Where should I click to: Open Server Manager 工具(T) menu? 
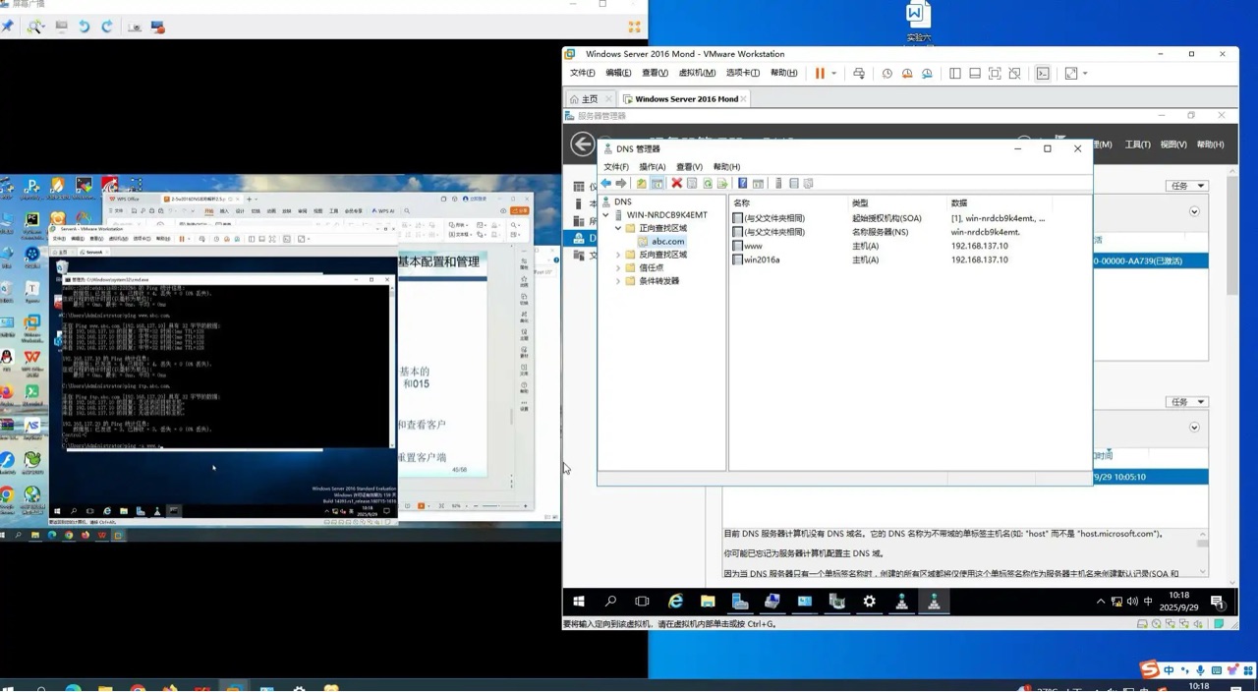click(x=1137, y=144)
